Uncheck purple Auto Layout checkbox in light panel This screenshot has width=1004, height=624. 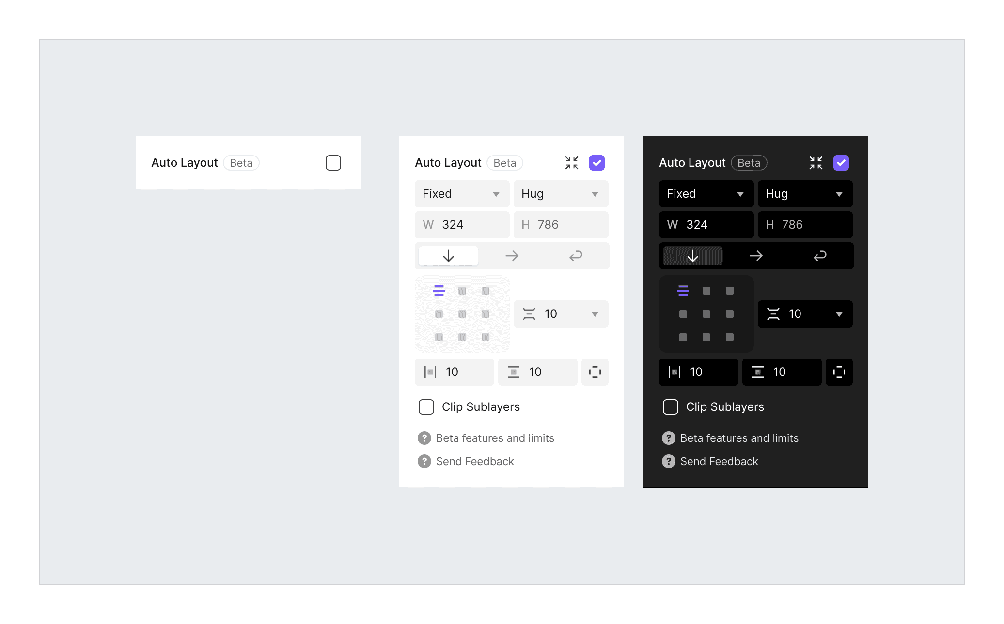pyautogui.click(x=597, y=163)
